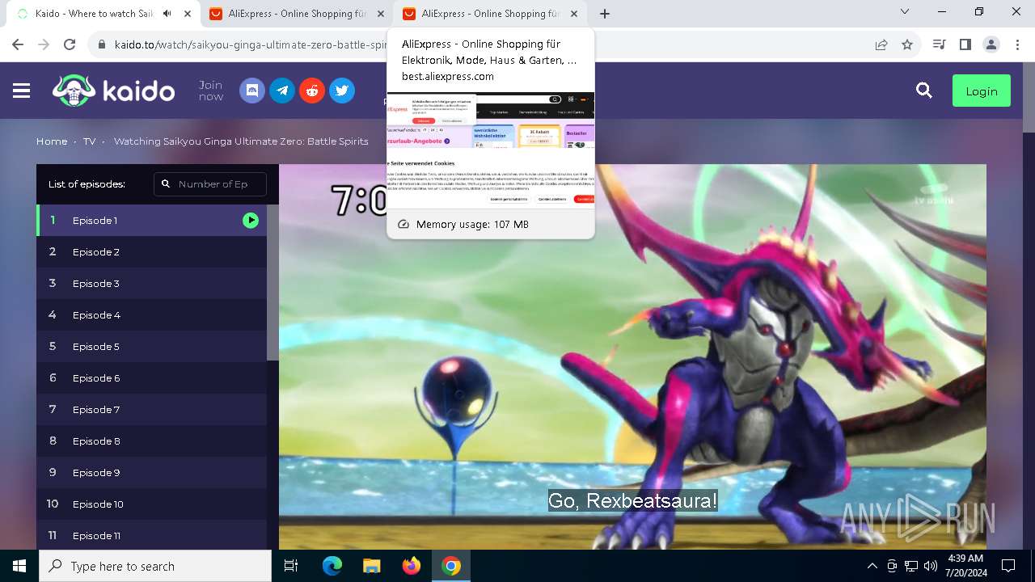Click the Kaido logo

pyautogui.click(x=113, y=91)
